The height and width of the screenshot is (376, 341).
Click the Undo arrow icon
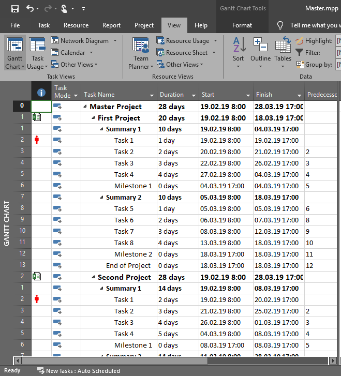[x=29, y=8]
